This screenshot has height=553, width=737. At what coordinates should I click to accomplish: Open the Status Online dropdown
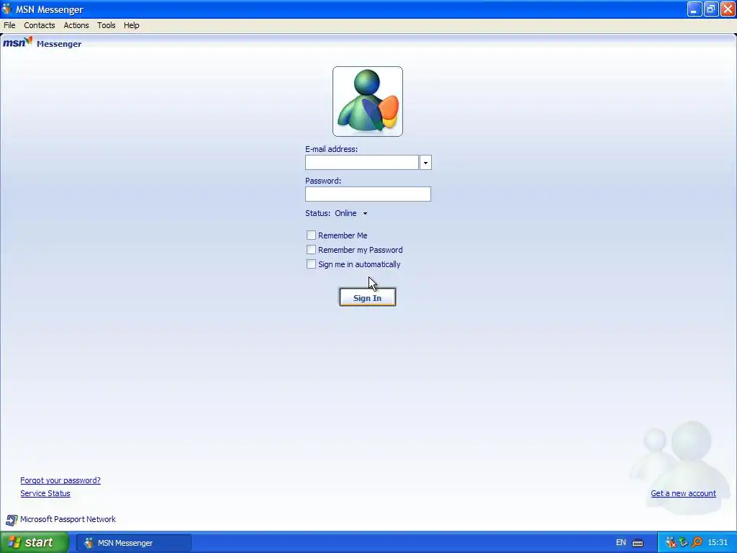(x=351, y=213)
